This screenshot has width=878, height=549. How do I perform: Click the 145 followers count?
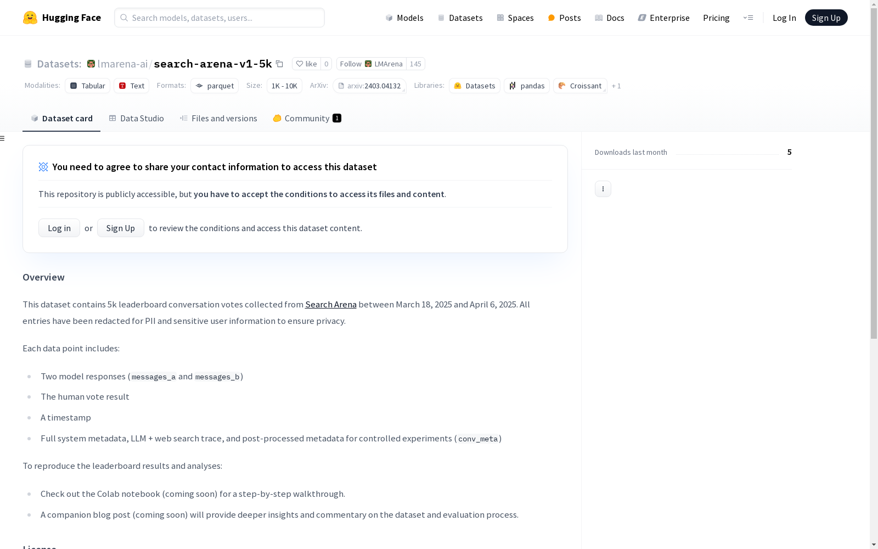(x=415, y=64)
